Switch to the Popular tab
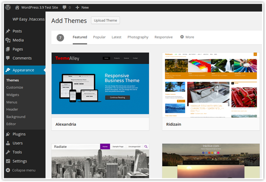The width and height of the screenshot is (266, 182). click(x=99, y=37)
